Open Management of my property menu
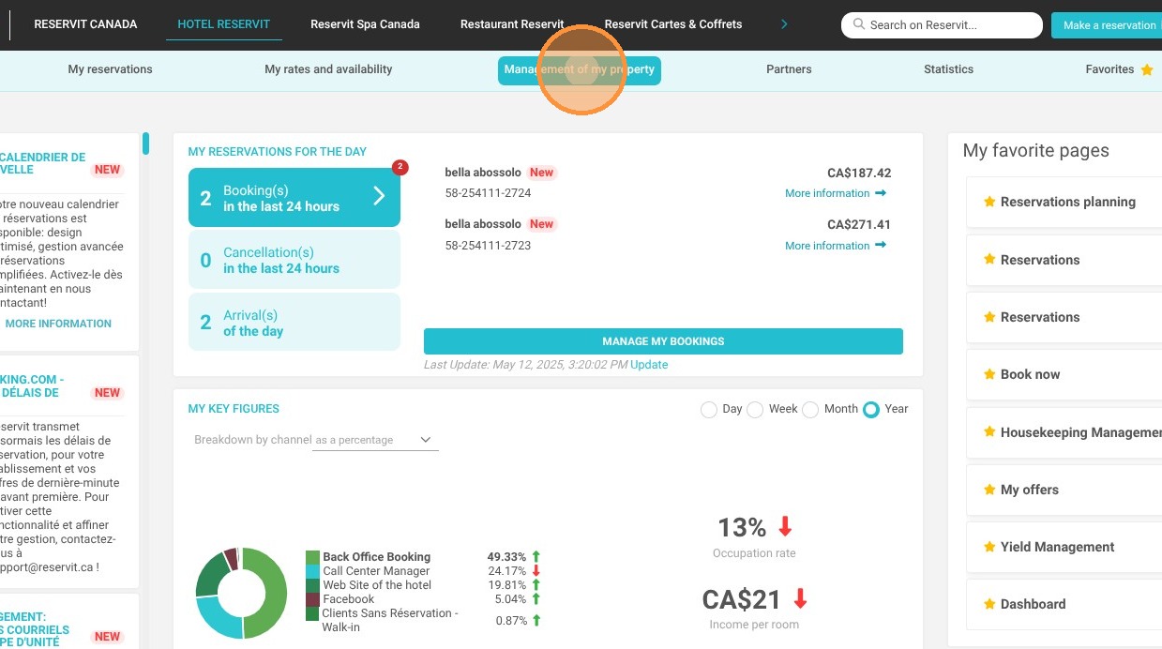Image resolution: width=1162 pixels, height=649 pixels. tap(580, 70)
